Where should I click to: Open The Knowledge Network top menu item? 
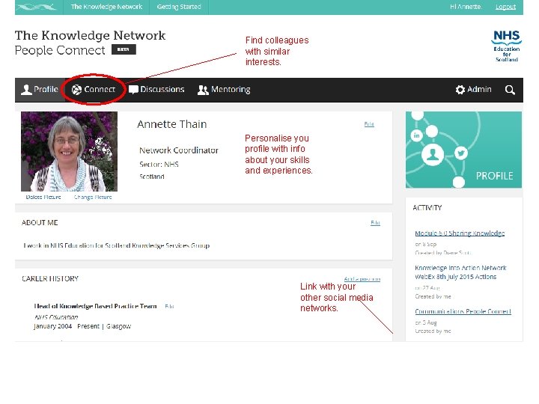tap(106, 7)
